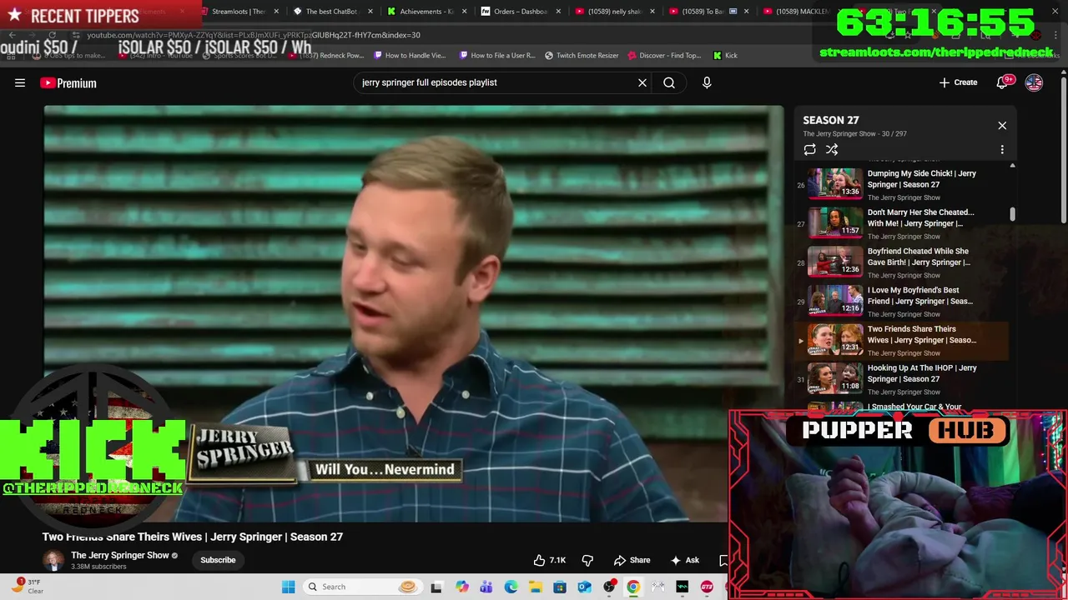Open the Discover - Find Top... bookmark
1068x600 pixels.
tap(663, 55)
